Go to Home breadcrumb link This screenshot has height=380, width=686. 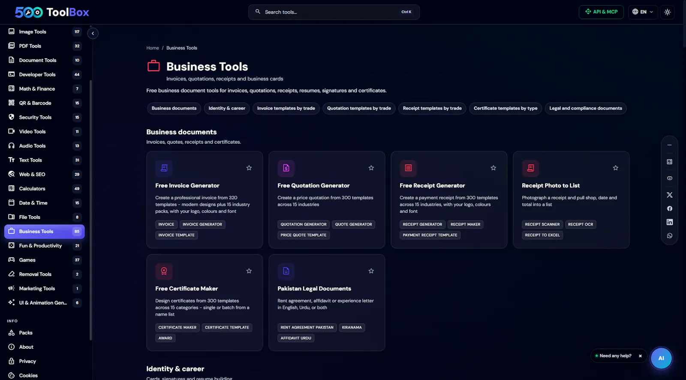[153, 48]
